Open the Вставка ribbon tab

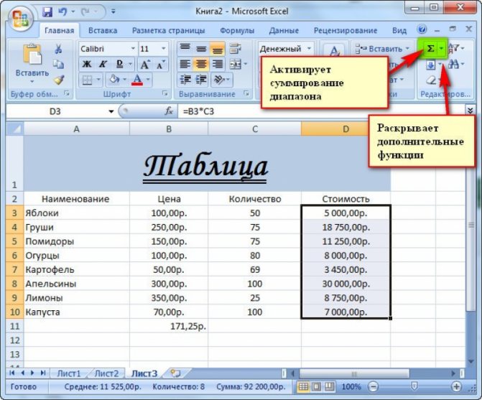103,30
